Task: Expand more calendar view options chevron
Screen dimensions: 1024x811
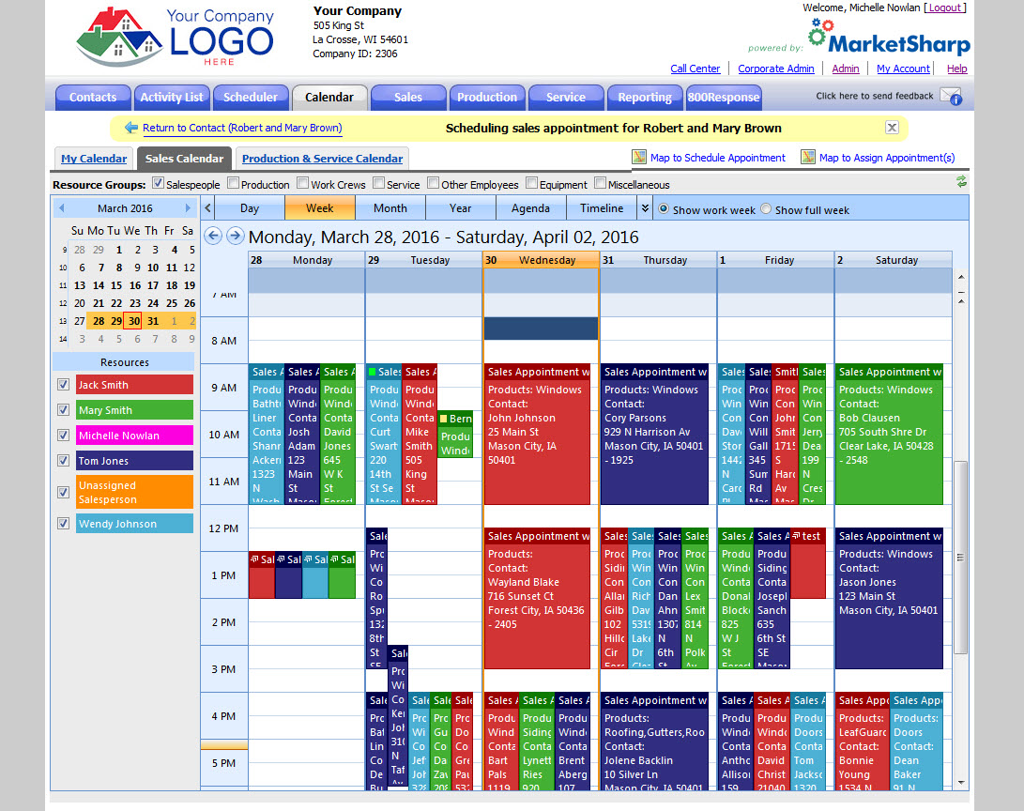Action: pyautogui.click(x=645, y=208)
